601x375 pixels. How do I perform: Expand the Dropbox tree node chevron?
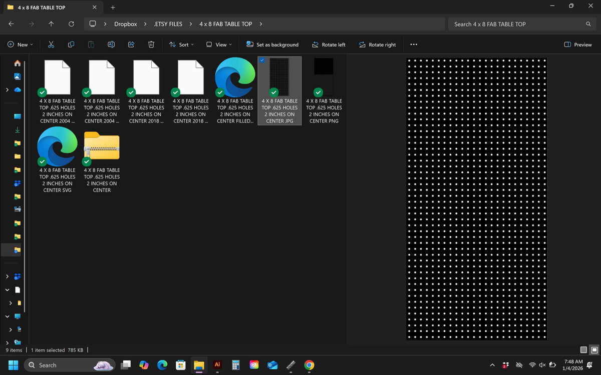(x=7, y=276)
